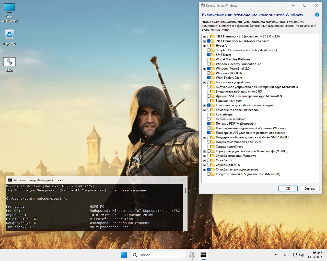Click the Отмена button
The width and height of the screenshot is (327, 261).
click(x=310, y=189)
